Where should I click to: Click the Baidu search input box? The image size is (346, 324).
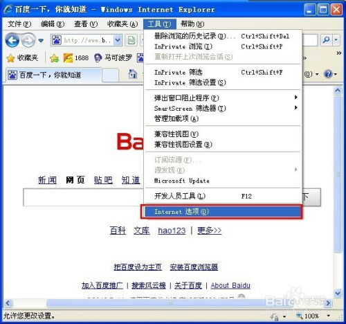(84, 197)
